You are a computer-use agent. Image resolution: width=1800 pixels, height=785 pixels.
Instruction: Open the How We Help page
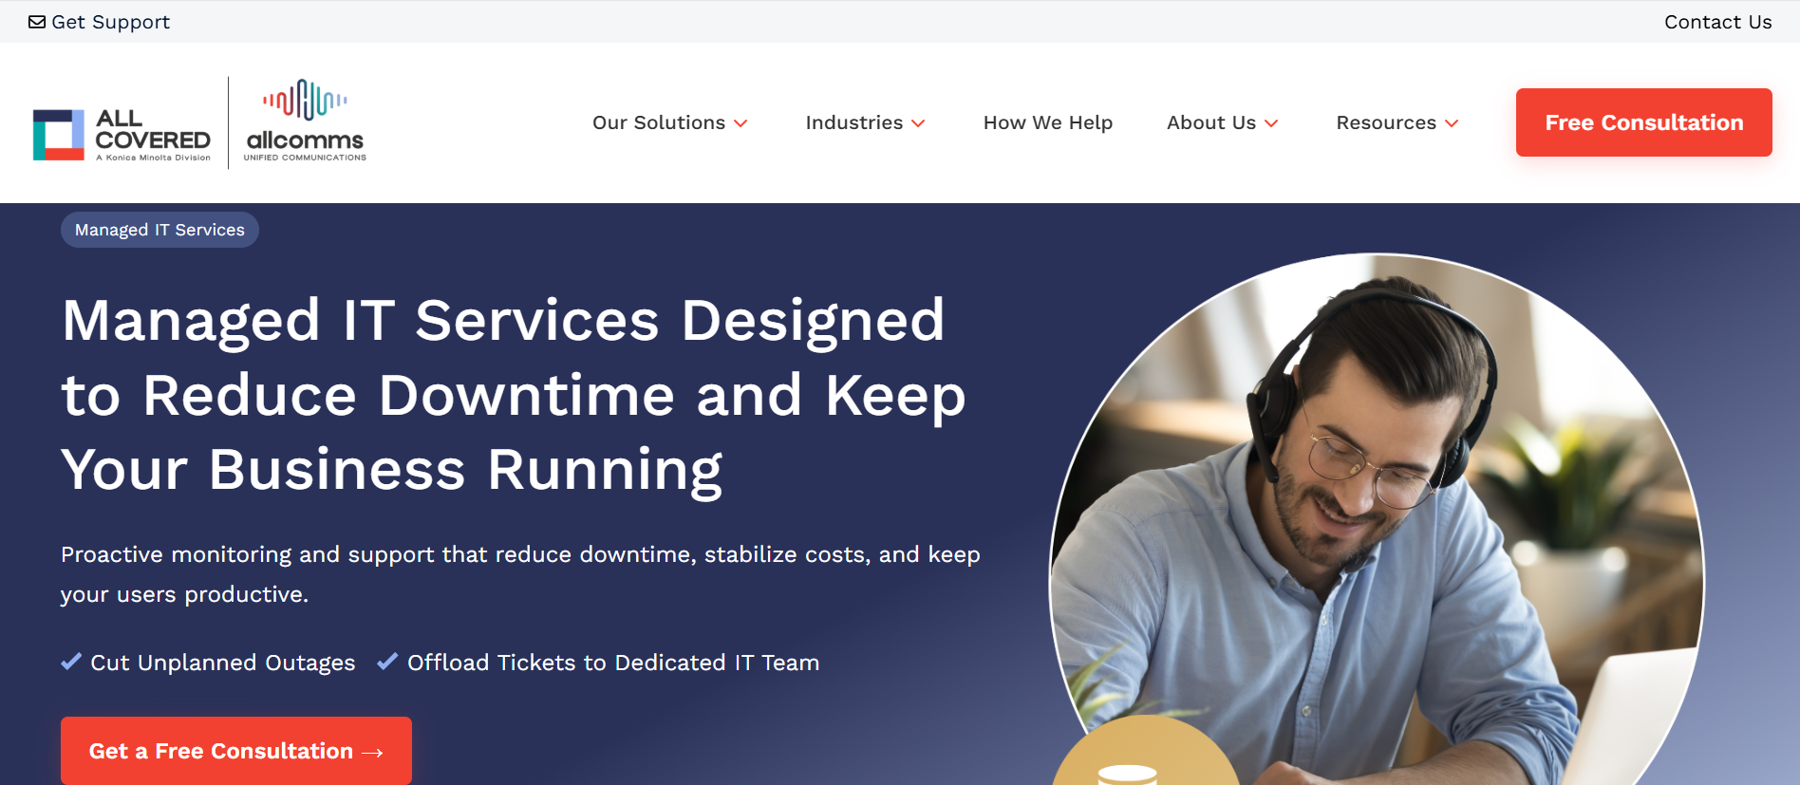pos(1047,122)
